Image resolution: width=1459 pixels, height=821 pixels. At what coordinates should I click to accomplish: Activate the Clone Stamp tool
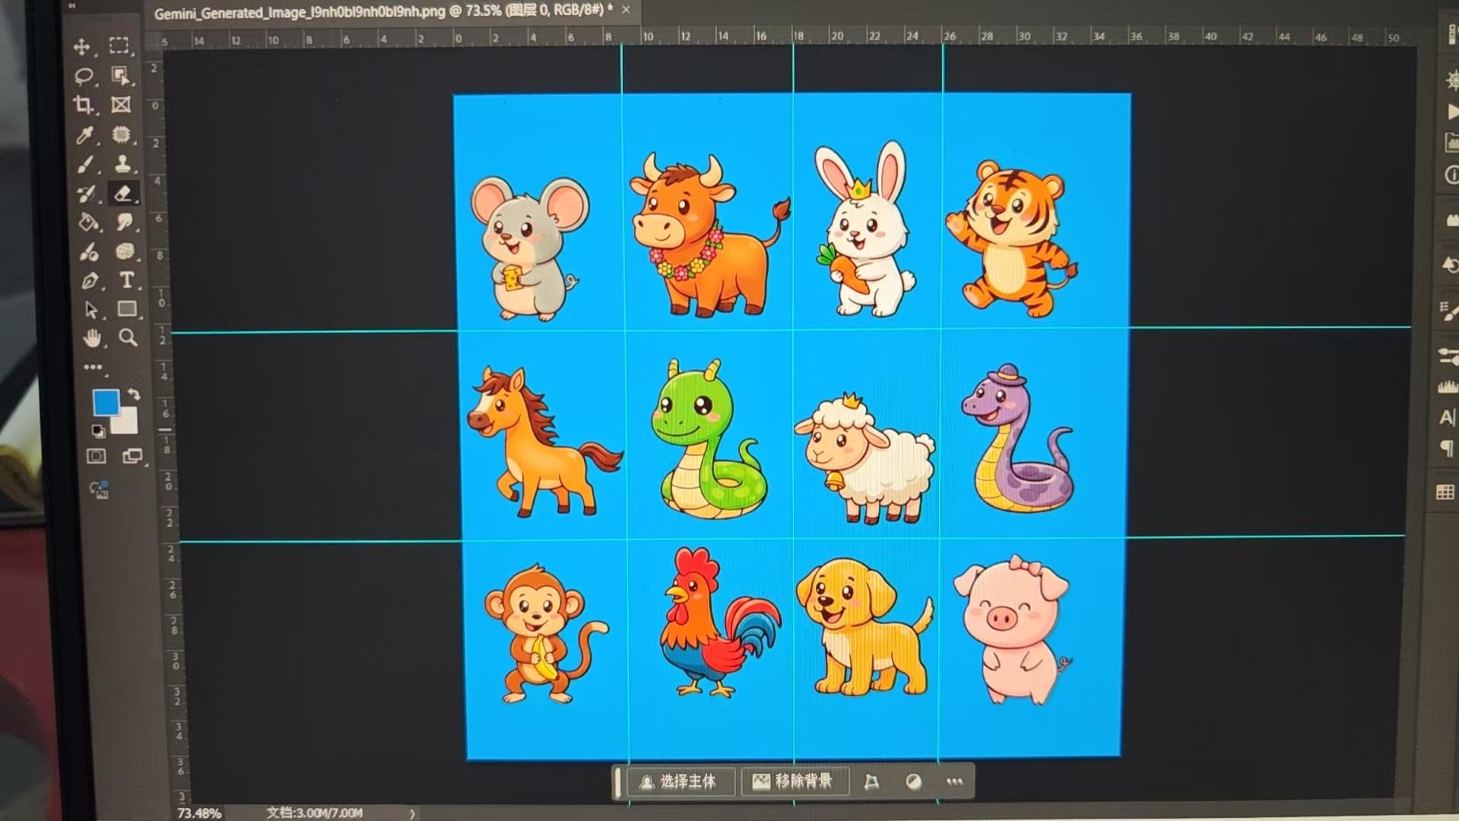coord(122,163)
